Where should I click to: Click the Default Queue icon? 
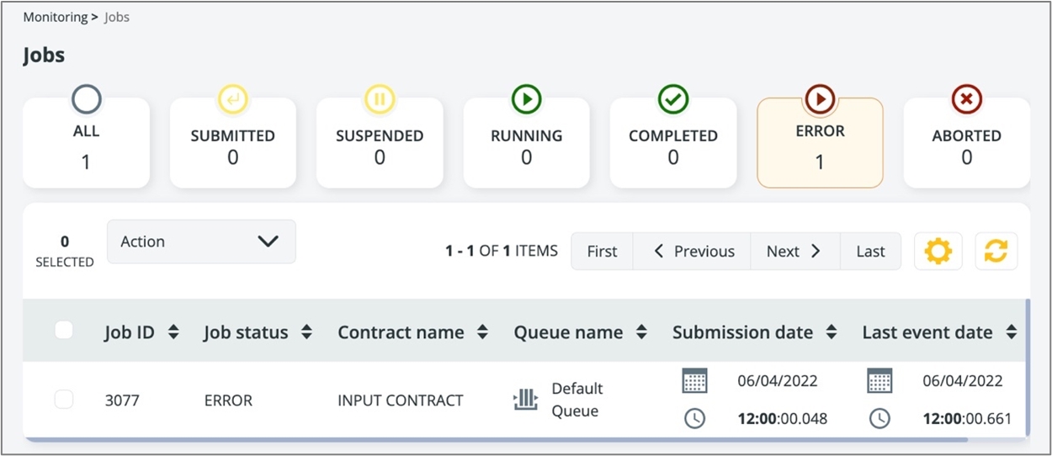point(525,400)
